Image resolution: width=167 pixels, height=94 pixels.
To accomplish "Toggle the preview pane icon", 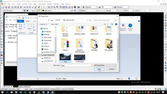I will point(112,24).
